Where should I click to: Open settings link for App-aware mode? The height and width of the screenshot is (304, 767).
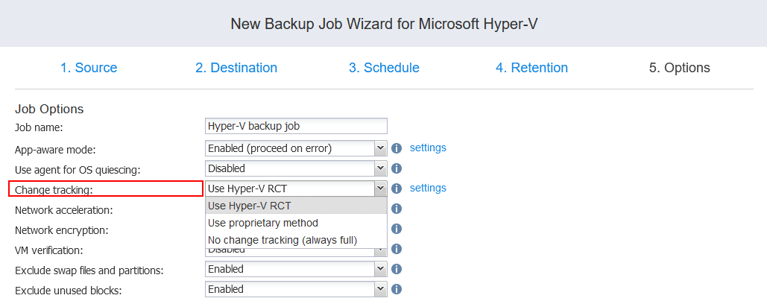(428, 148)
